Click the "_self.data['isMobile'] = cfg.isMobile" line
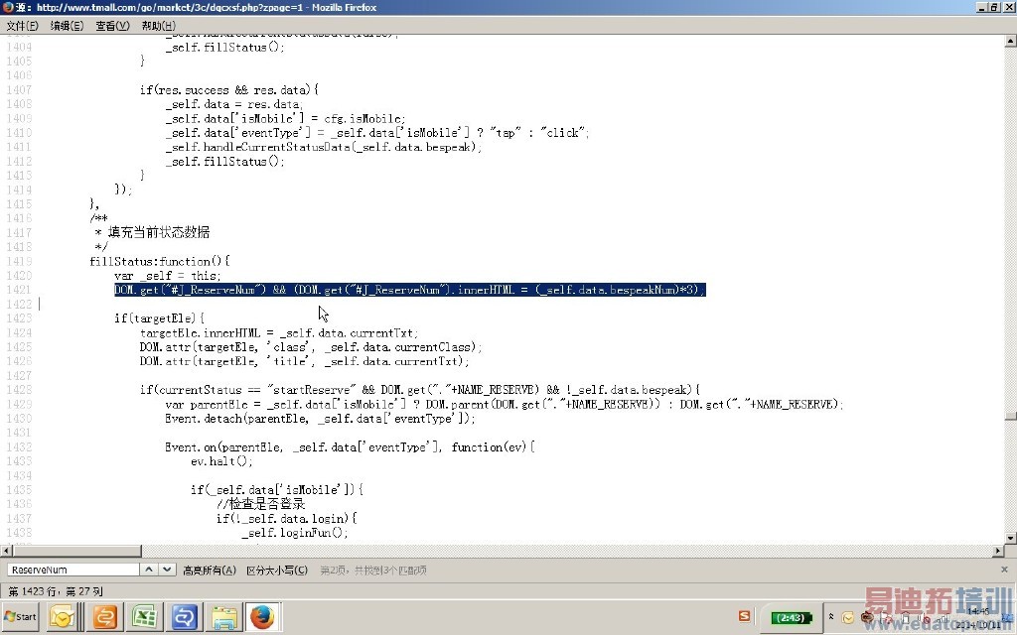 point(285,118)
